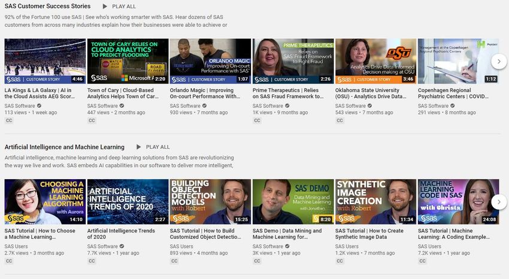
Task: Click CC badge under Machine Learning Coding Example
Action: (x=422, y=261)
